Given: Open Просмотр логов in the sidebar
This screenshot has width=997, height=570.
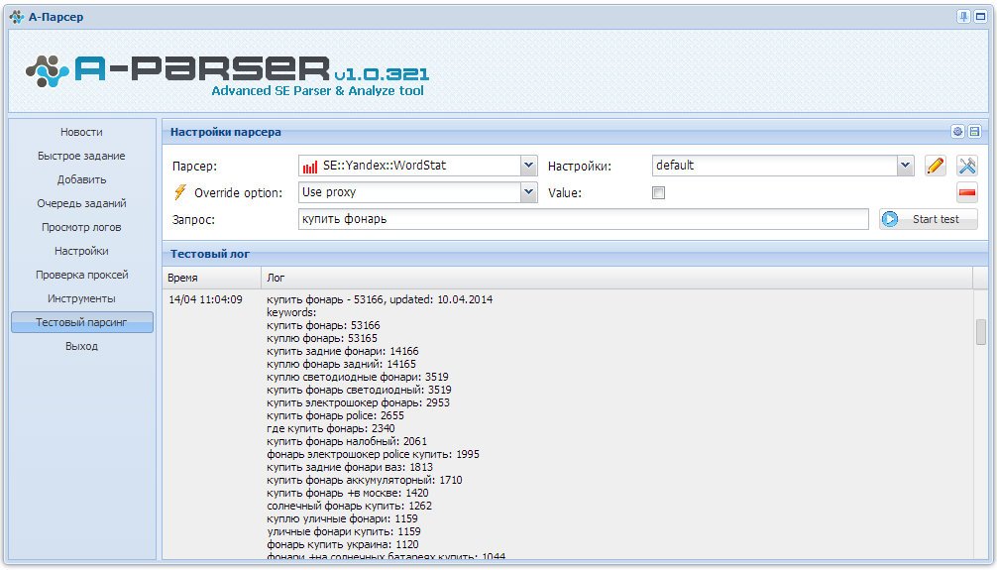Looking at the screenshot, I should pyautogui.click(x=81, y=227).
